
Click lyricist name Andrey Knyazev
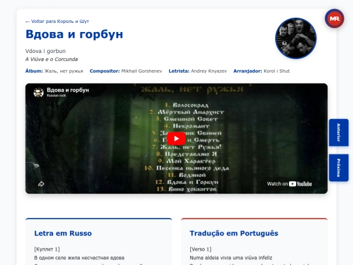point(209,71)
